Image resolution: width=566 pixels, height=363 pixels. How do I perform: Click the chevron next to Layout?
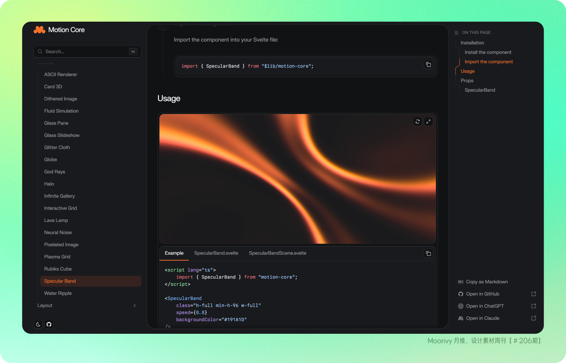click(x=134, y=305)
